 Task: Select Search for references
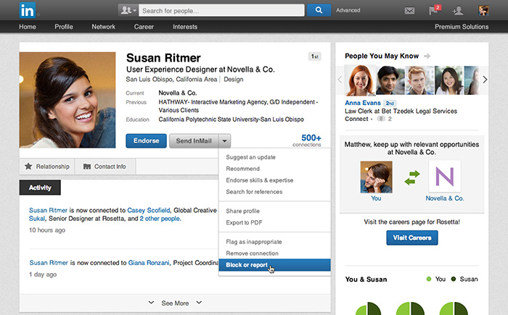[254, 192]
